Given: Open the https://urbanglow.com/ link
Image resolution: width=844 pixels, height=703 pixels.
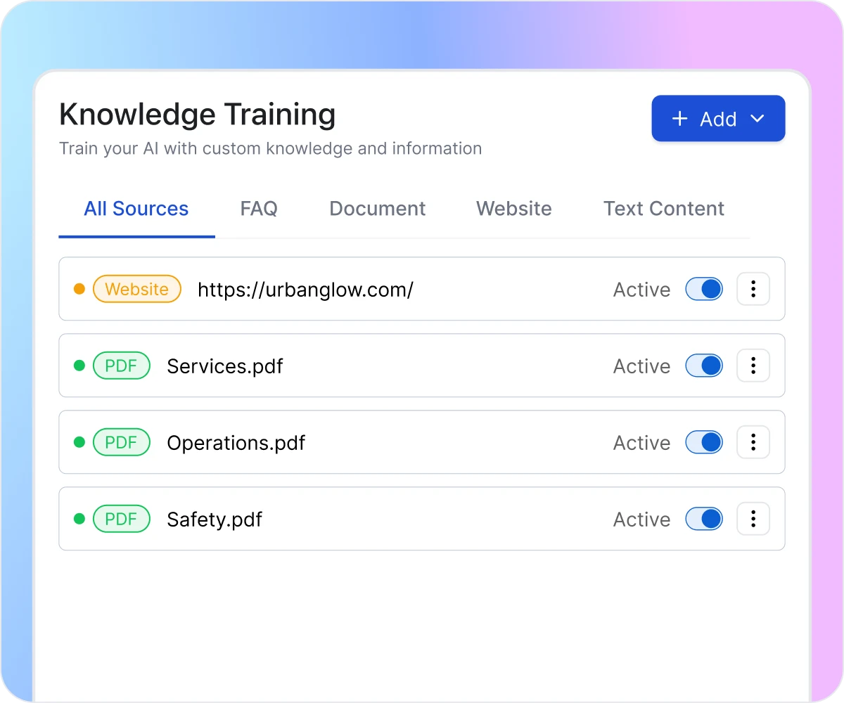Looking at the screenshot, I should (305, 289).
